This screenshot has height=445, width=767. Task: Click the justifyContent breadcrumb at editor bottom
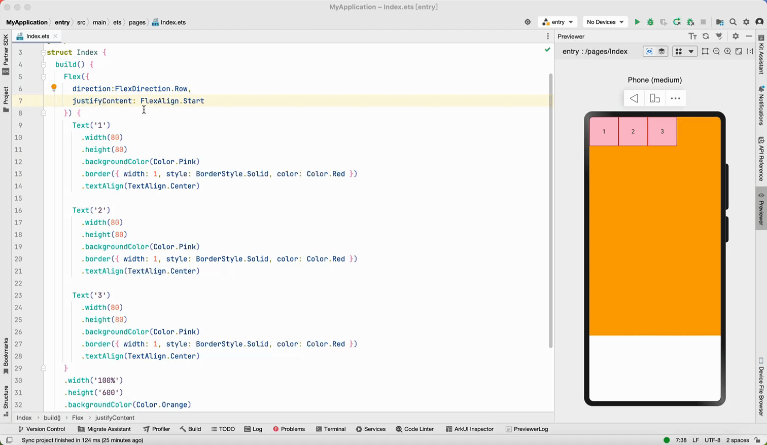115,418
